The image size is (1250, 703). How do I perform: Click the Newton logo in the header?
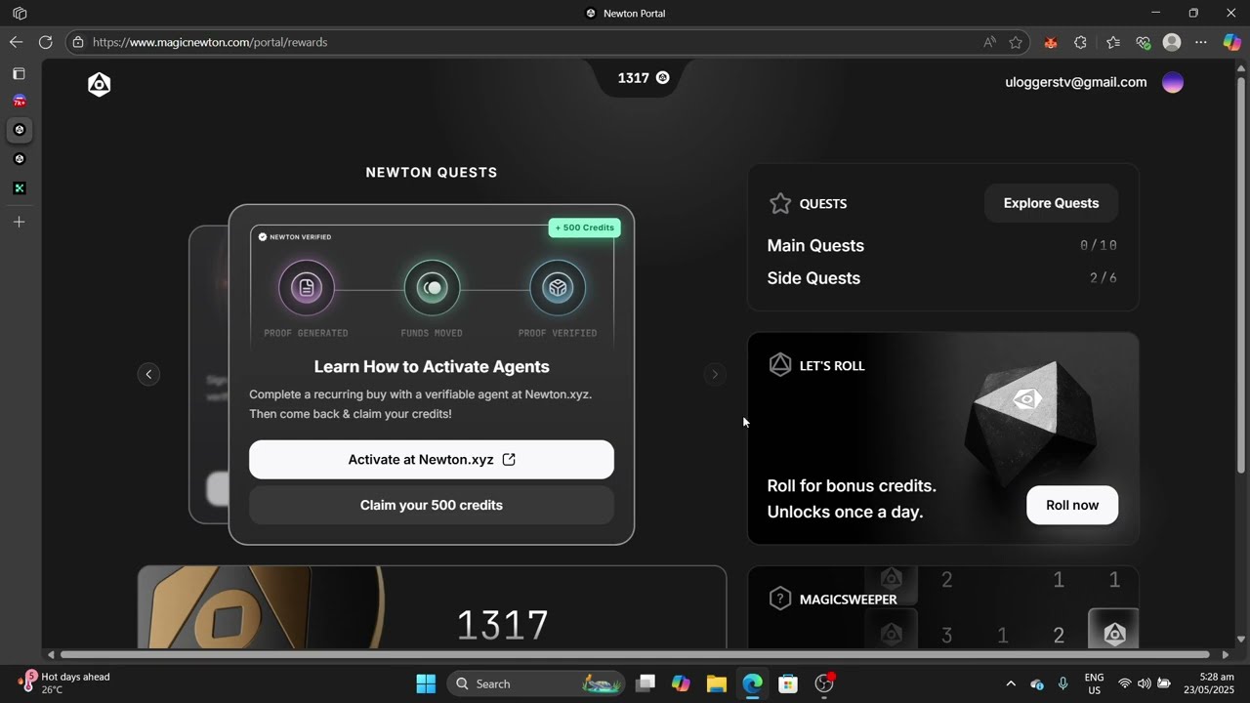coord(100,84)
